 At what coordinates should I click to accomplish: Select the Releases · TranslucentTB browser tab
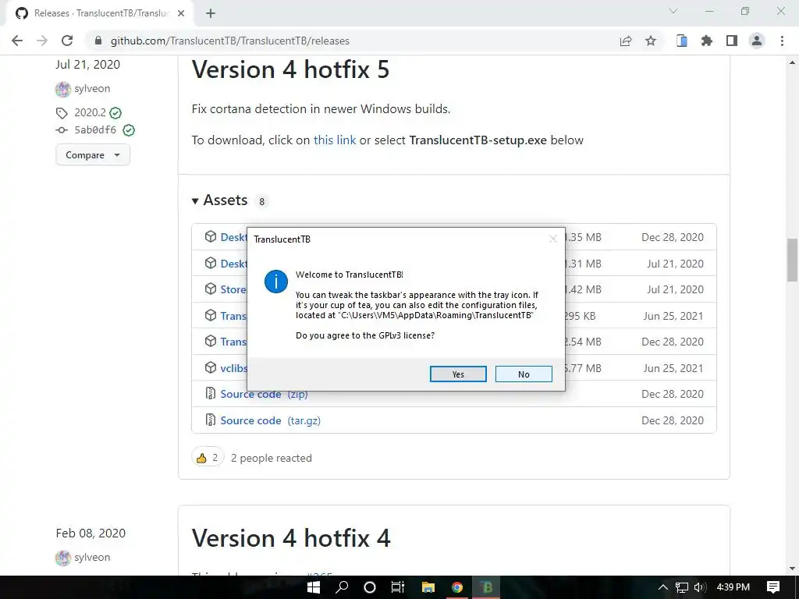(101, 13)
